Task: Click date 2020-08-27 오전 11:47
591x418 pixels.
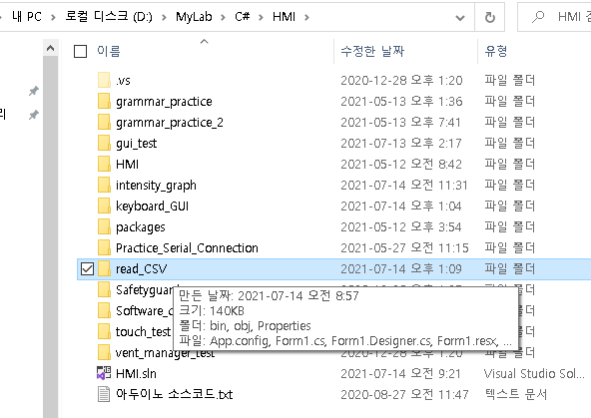Action: pos(404,394)
